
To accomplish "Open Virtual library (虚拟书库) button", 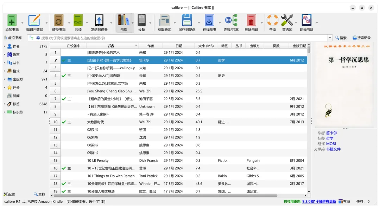I will pos(13,38).
